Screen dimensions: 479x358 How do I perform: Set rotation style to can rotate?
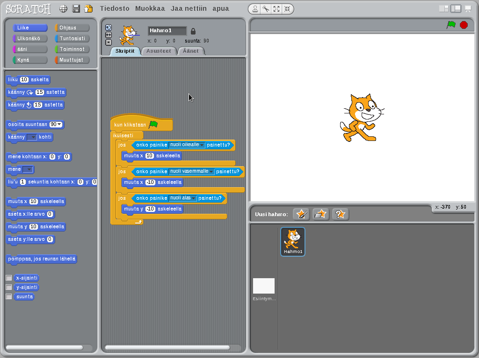(x=109, y=28)
